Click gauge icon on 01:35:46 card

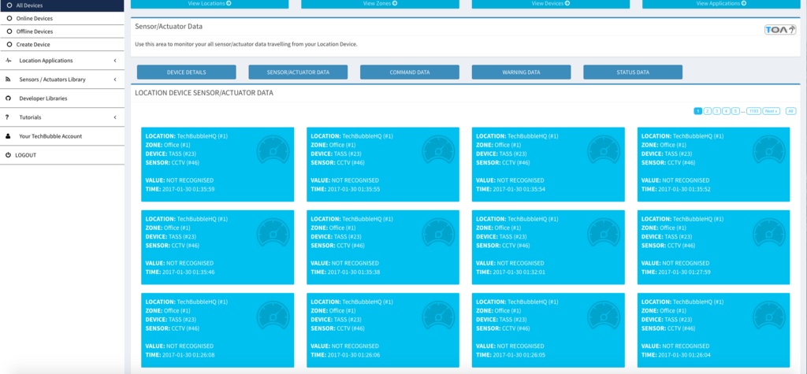tap(273, 233)
